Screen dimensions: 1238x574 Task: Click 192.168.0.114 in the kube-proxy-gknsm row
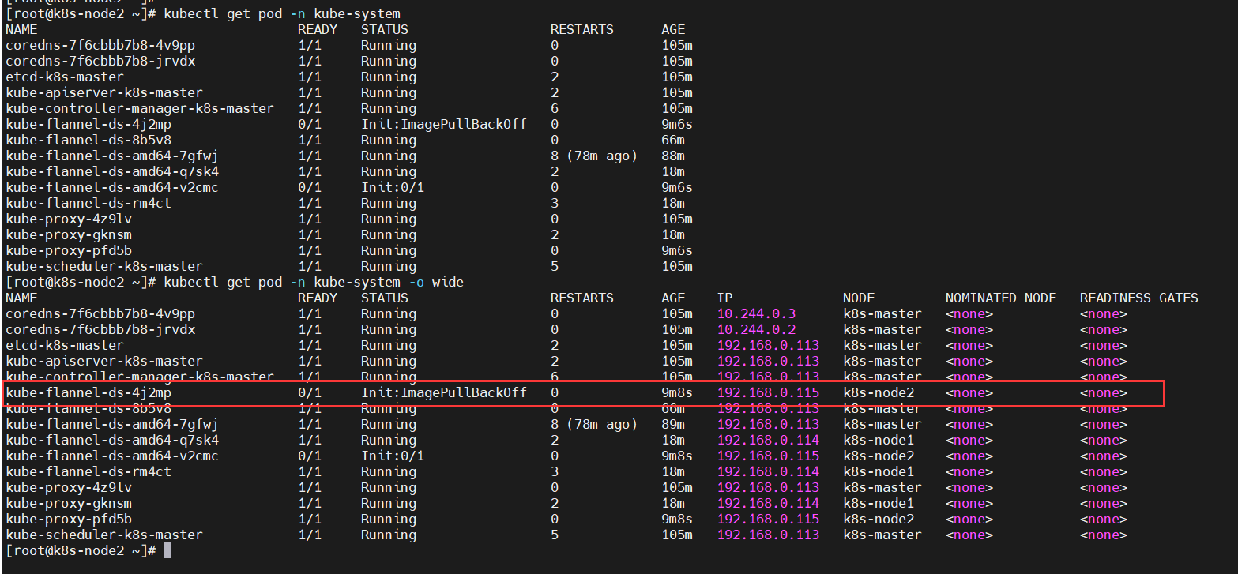768,503
